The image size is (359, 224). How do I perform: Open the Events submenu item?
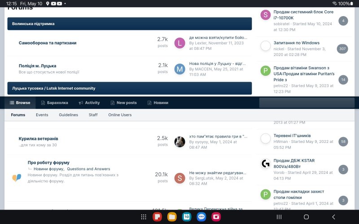(x=42, y=115)
